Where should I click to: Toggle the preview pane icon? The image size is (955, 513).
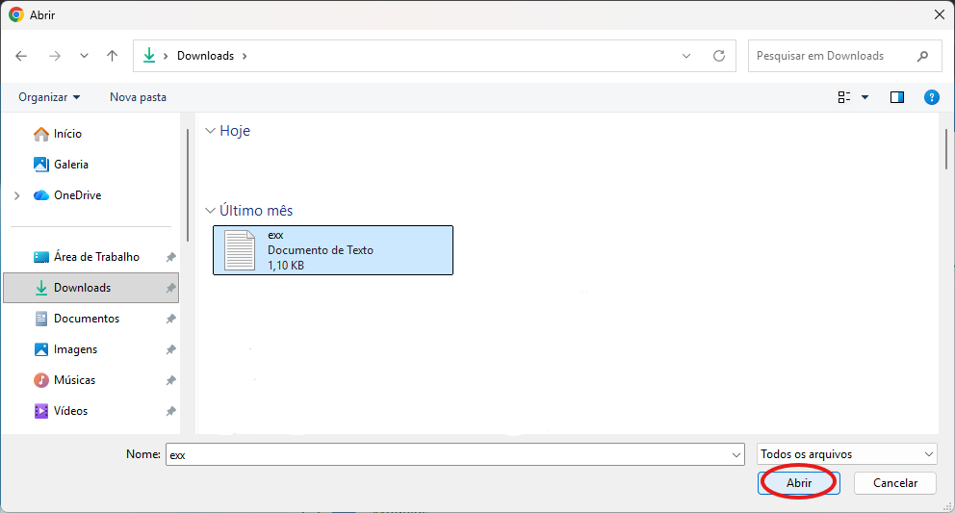(x=897, y=97)
